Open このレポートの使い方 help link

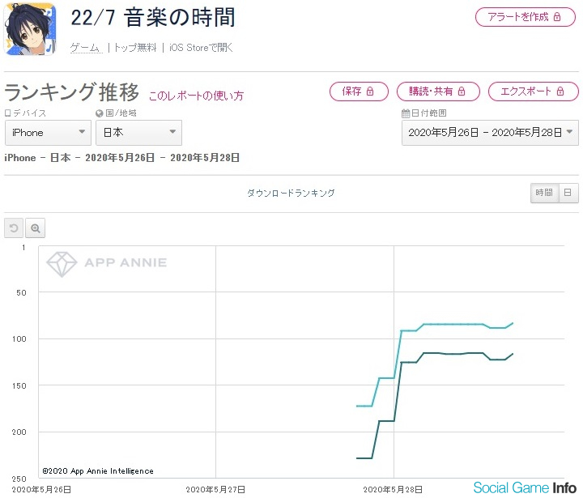click(x=196, y=96)
